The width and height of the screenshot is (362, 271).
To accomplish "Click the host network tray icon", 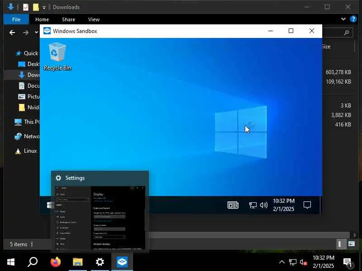I will click(293, 262).
